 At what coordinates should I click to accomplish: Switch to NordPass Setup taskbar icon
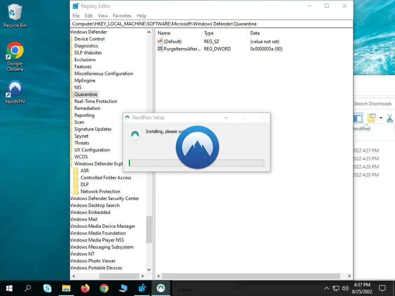(161, 288)
